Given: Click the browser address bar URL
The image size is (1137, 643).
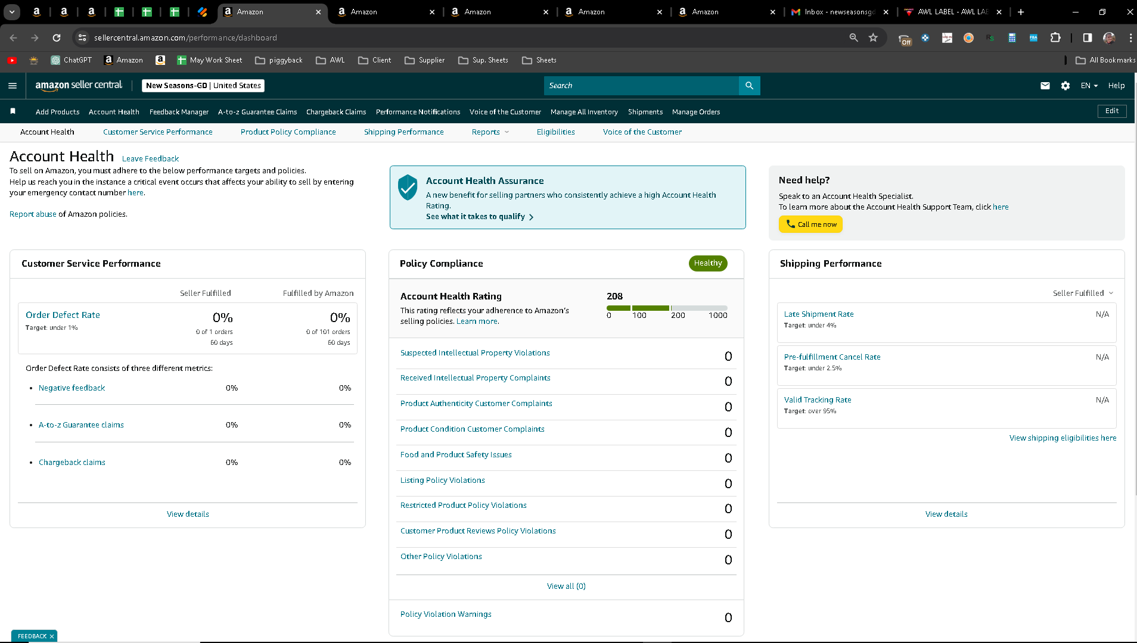Looking at the screenshot, I should (185, 38).
